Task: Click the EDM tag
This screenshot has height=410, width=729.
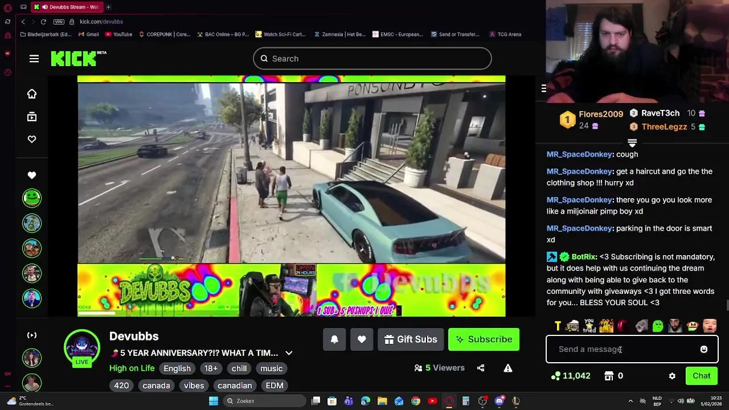Action: [275, 386]
